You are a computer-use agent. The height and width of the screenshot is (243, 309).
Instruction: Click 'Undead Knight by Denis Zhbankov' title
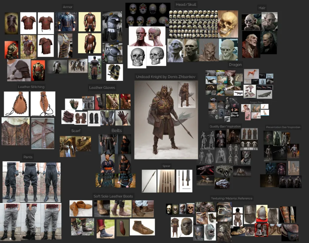coord(165,77)
